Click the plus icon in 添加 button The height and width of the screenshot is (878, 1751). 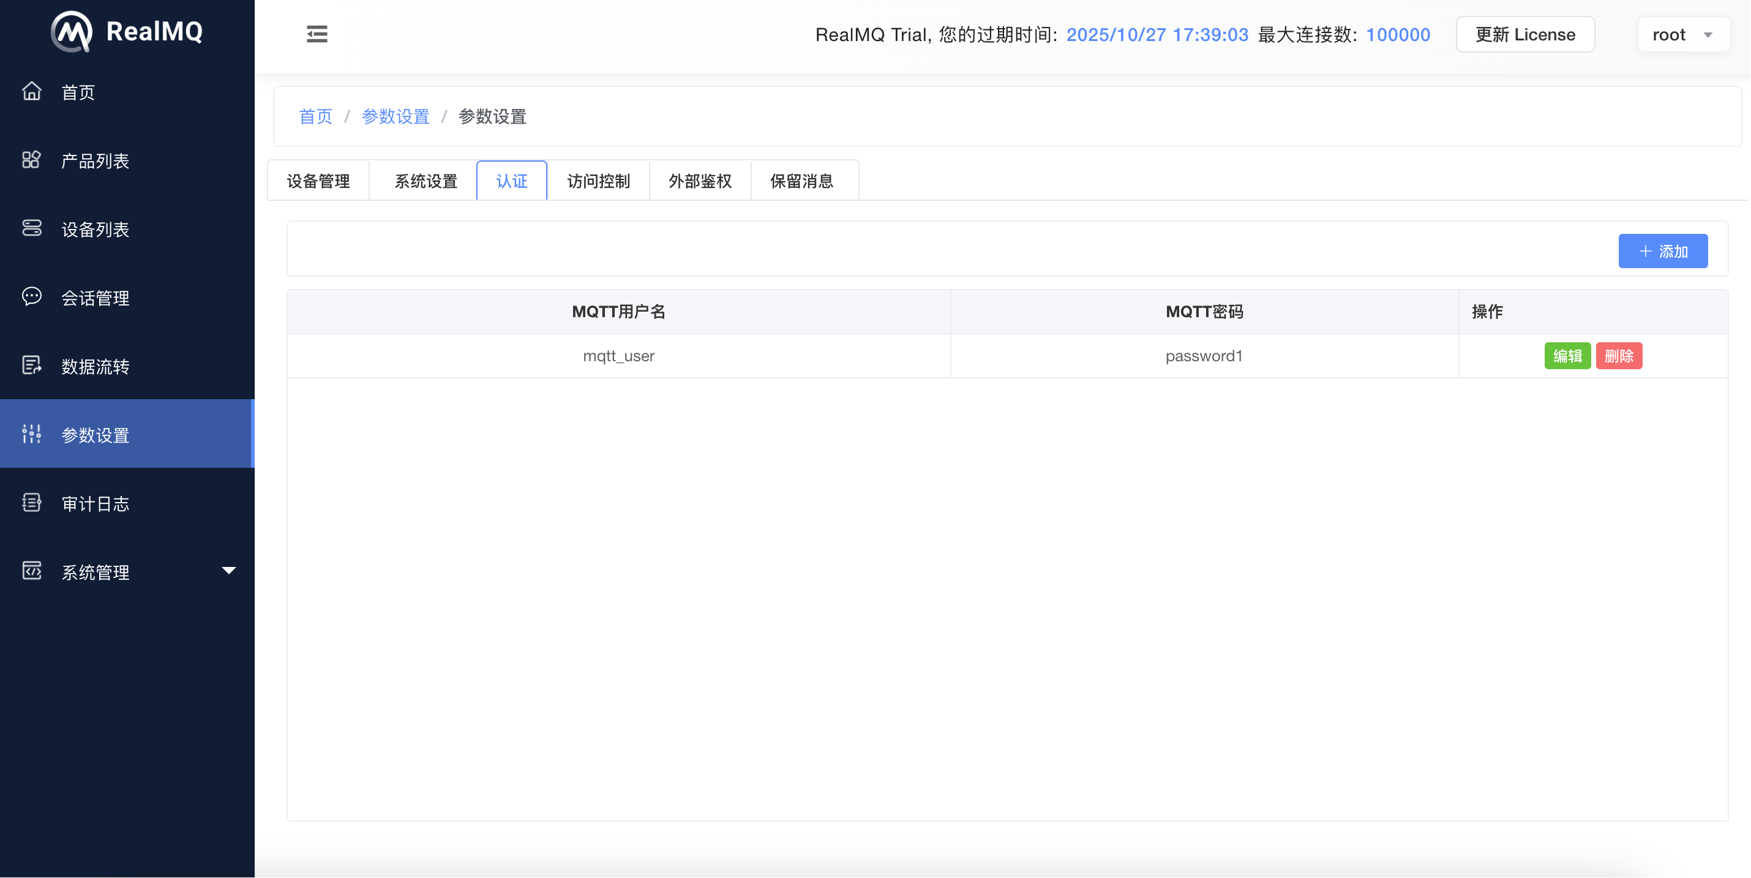[x=1646, y=252]
